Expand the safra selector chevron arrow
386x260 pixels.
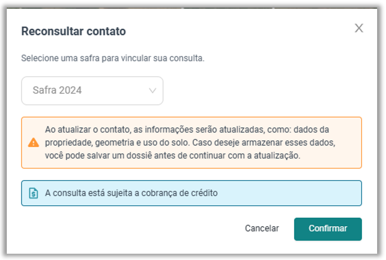click(153, 91)
